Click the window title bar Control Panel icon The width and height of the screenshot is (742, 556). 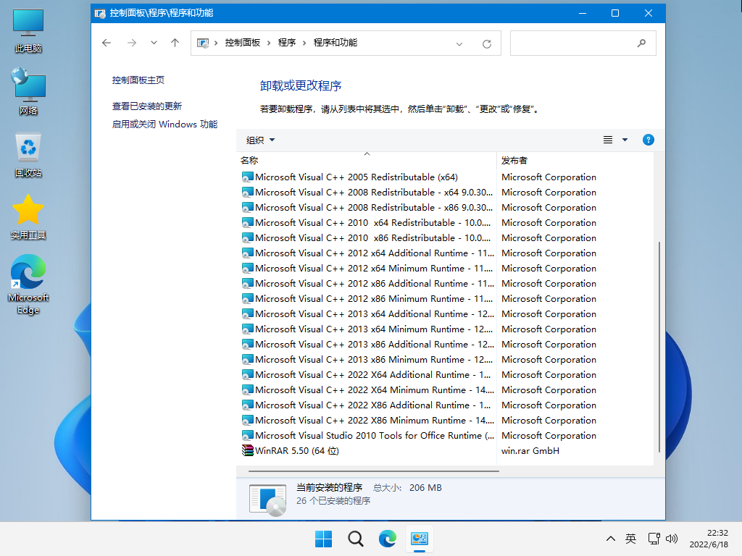[x=100, y=13]
